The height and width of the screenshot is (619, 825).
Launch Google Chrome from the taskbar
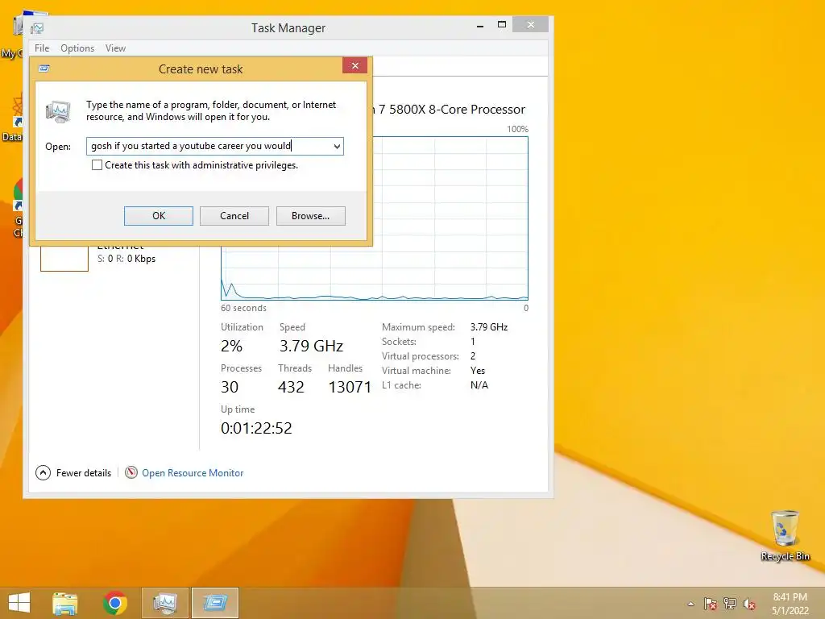pos(114,603)
